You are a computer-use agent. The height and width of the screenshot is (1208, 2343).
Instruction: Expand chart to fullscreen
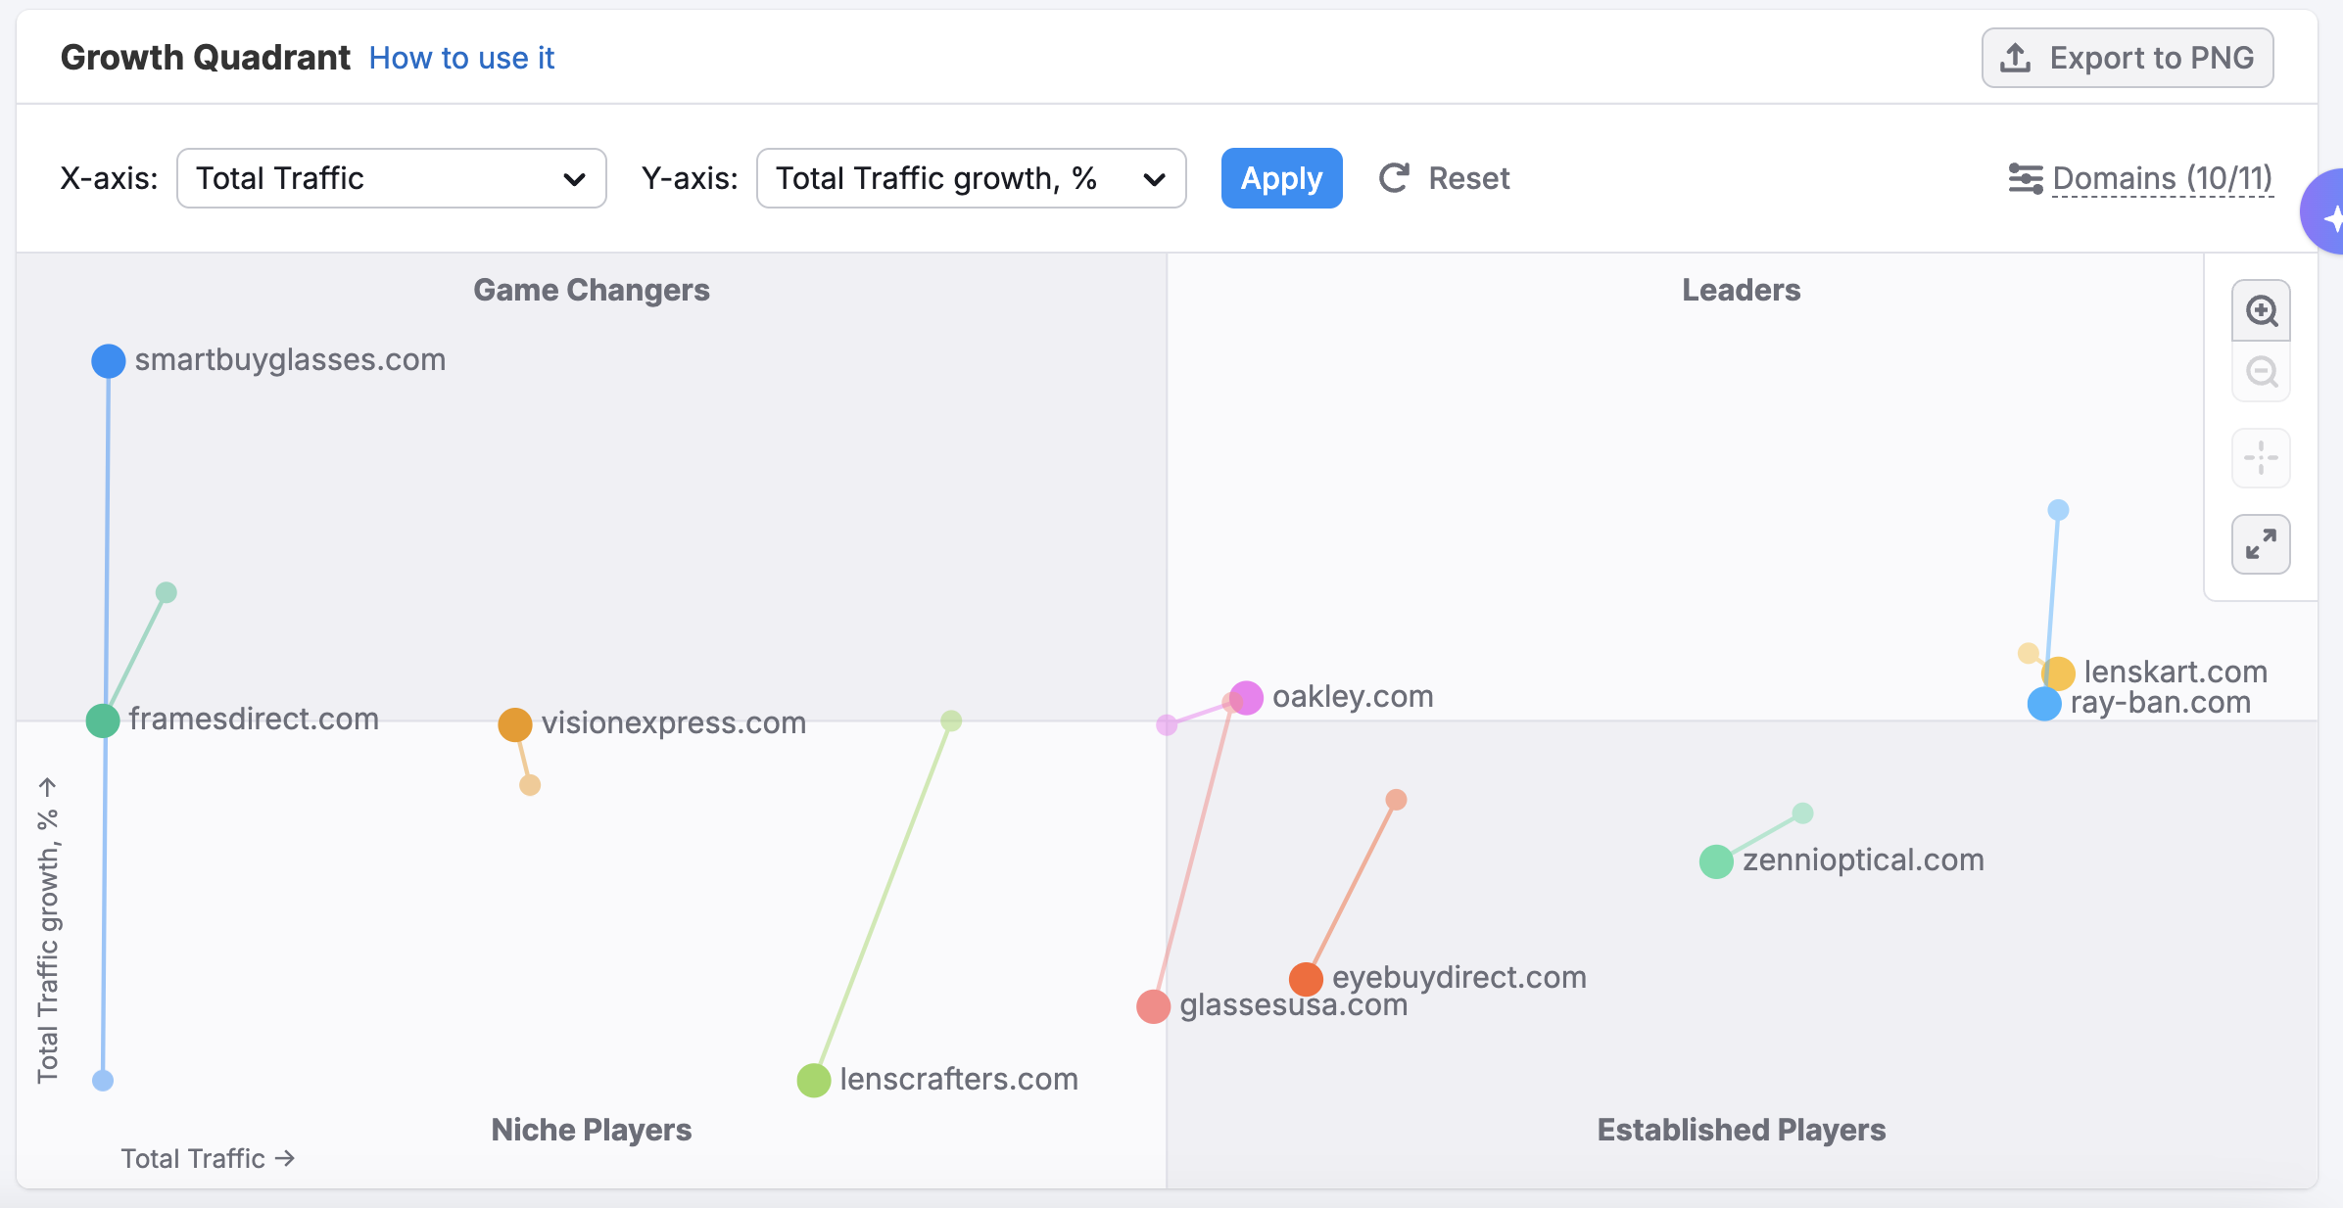pos(2261,544)
